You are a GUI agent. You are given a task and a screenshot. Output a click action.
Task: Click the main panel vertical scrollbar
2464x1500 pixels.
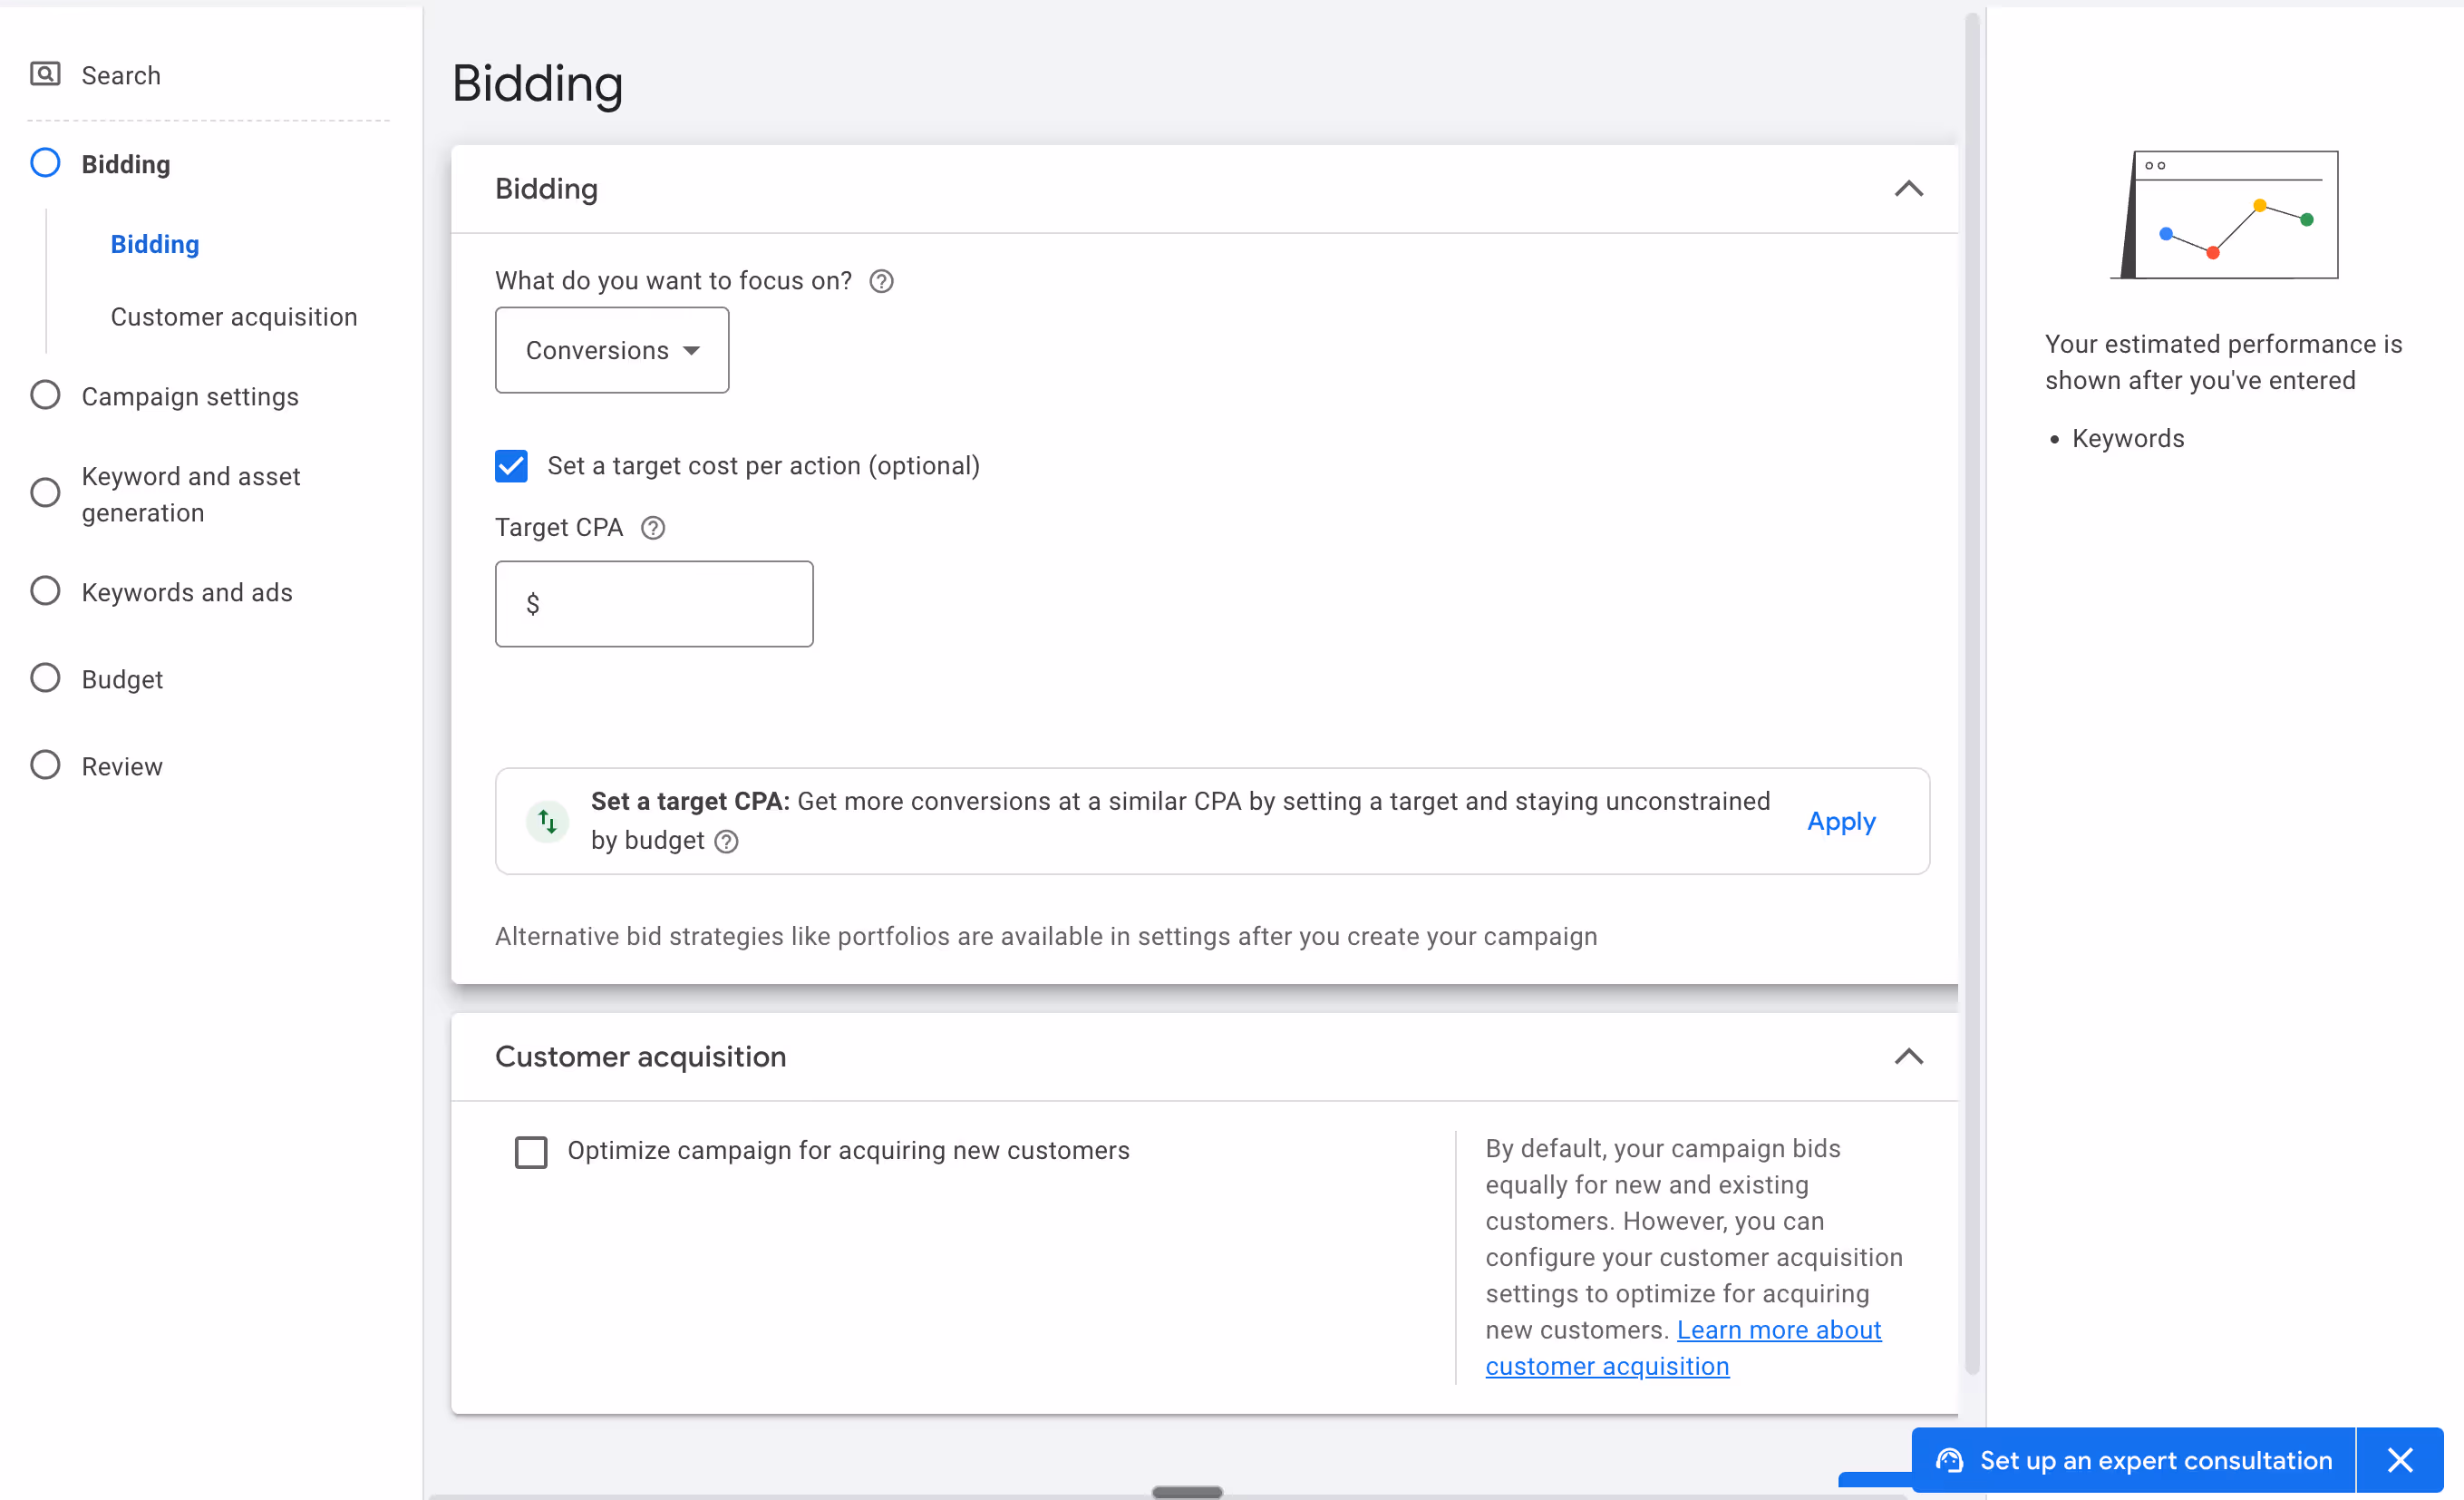[x=1972, y=694]
